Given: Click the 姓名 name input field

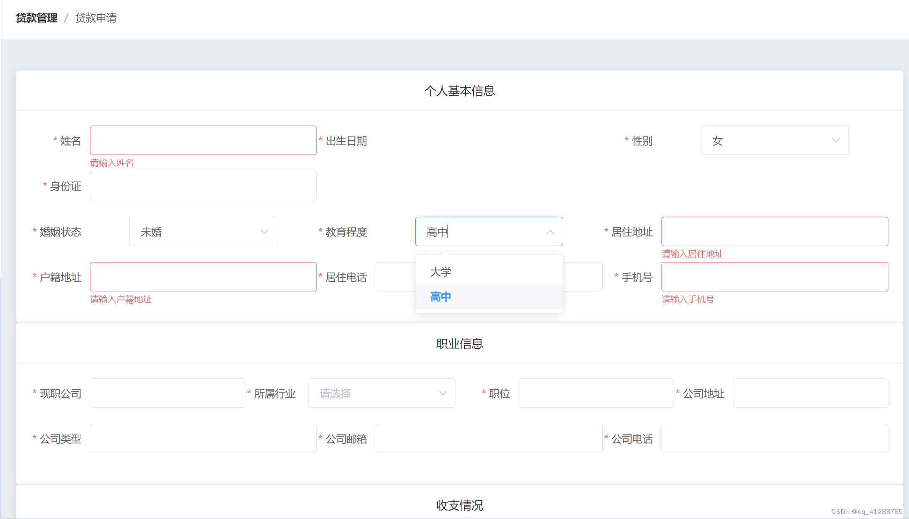Looking at the screenshot, I should click(203, 140).
